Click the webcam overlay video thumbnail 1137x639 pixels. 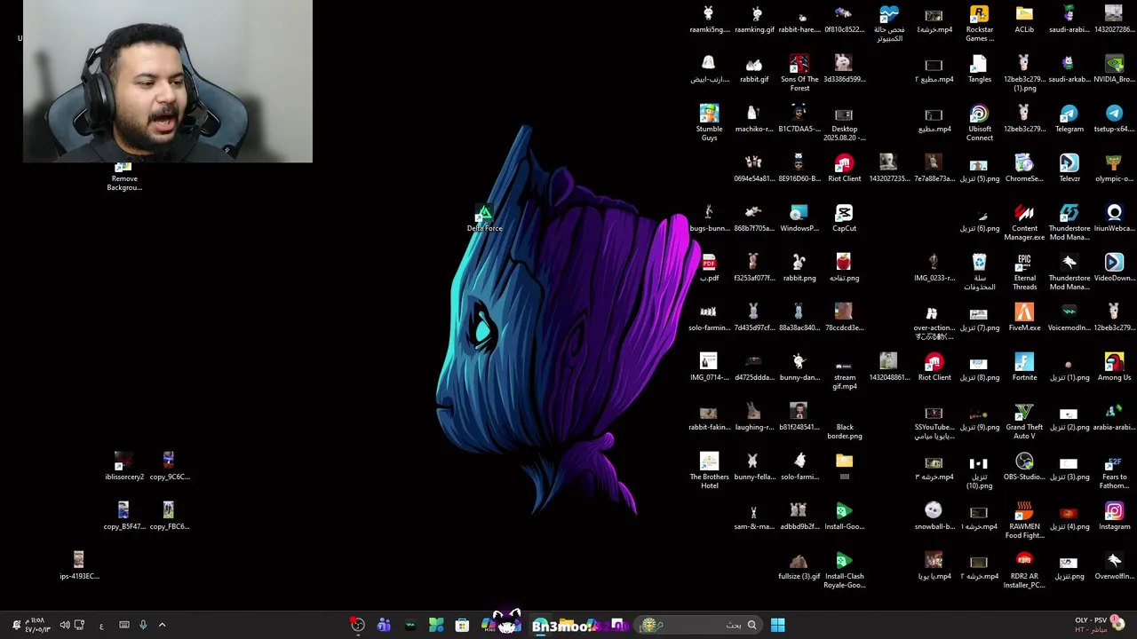point(168,82)
